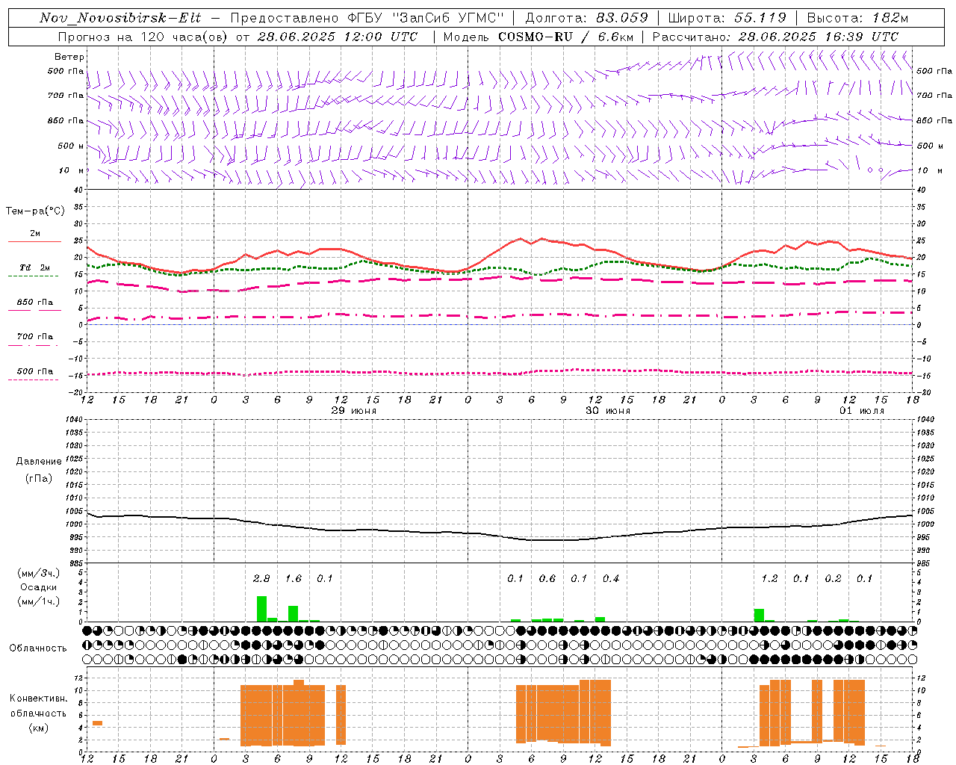The image size is (956, 765).
Task: Click the Ветер wind panel label
Action: pyautogui.click(x=69, y=57)
